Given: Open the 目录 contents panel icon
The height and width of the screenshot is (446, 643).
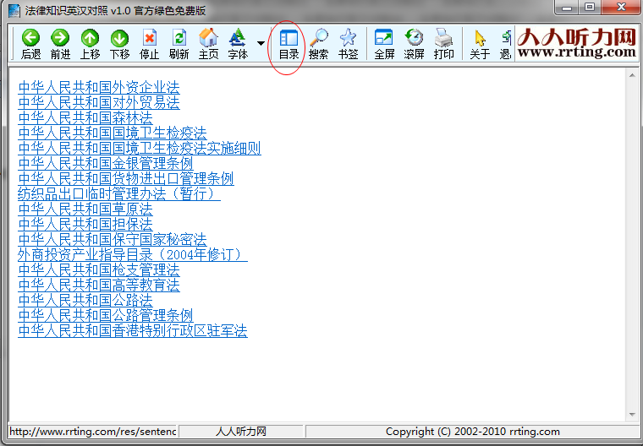Looking at the screenshot, I should pyautogui.click(x=289, y=38).
